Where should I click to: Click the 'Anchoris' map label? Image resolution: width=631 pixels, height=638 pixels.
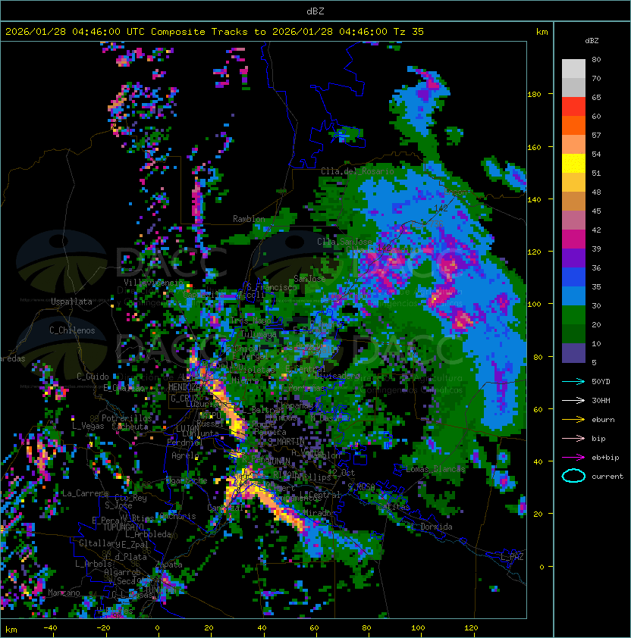[177, 516]
